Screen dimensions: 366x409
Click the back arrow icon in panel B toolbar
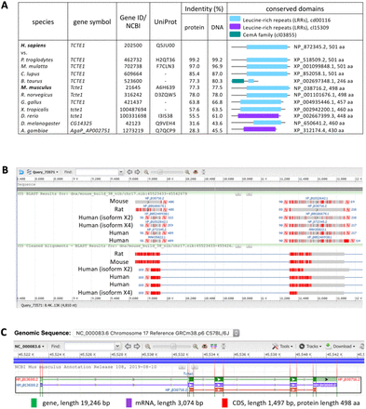click(x=21, y=172)
